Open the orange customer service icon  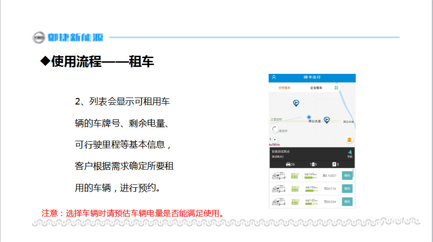(x=349, y=140)
